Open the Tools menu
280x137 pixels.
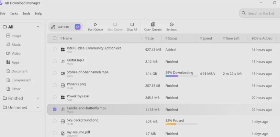tap(26, 13)
